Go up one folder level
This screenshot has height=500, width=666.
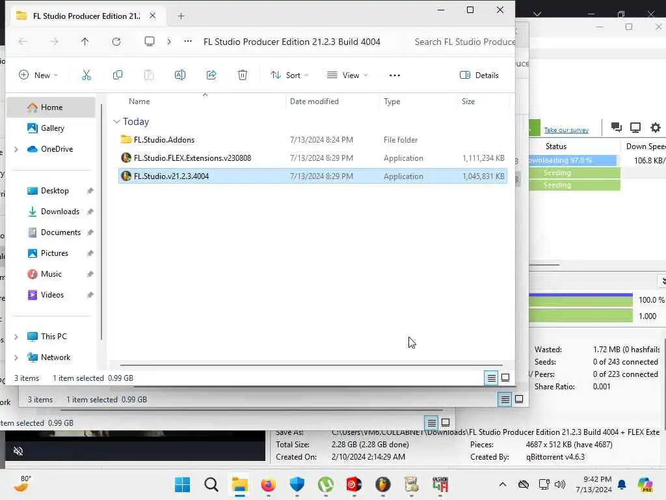[85, 42]
